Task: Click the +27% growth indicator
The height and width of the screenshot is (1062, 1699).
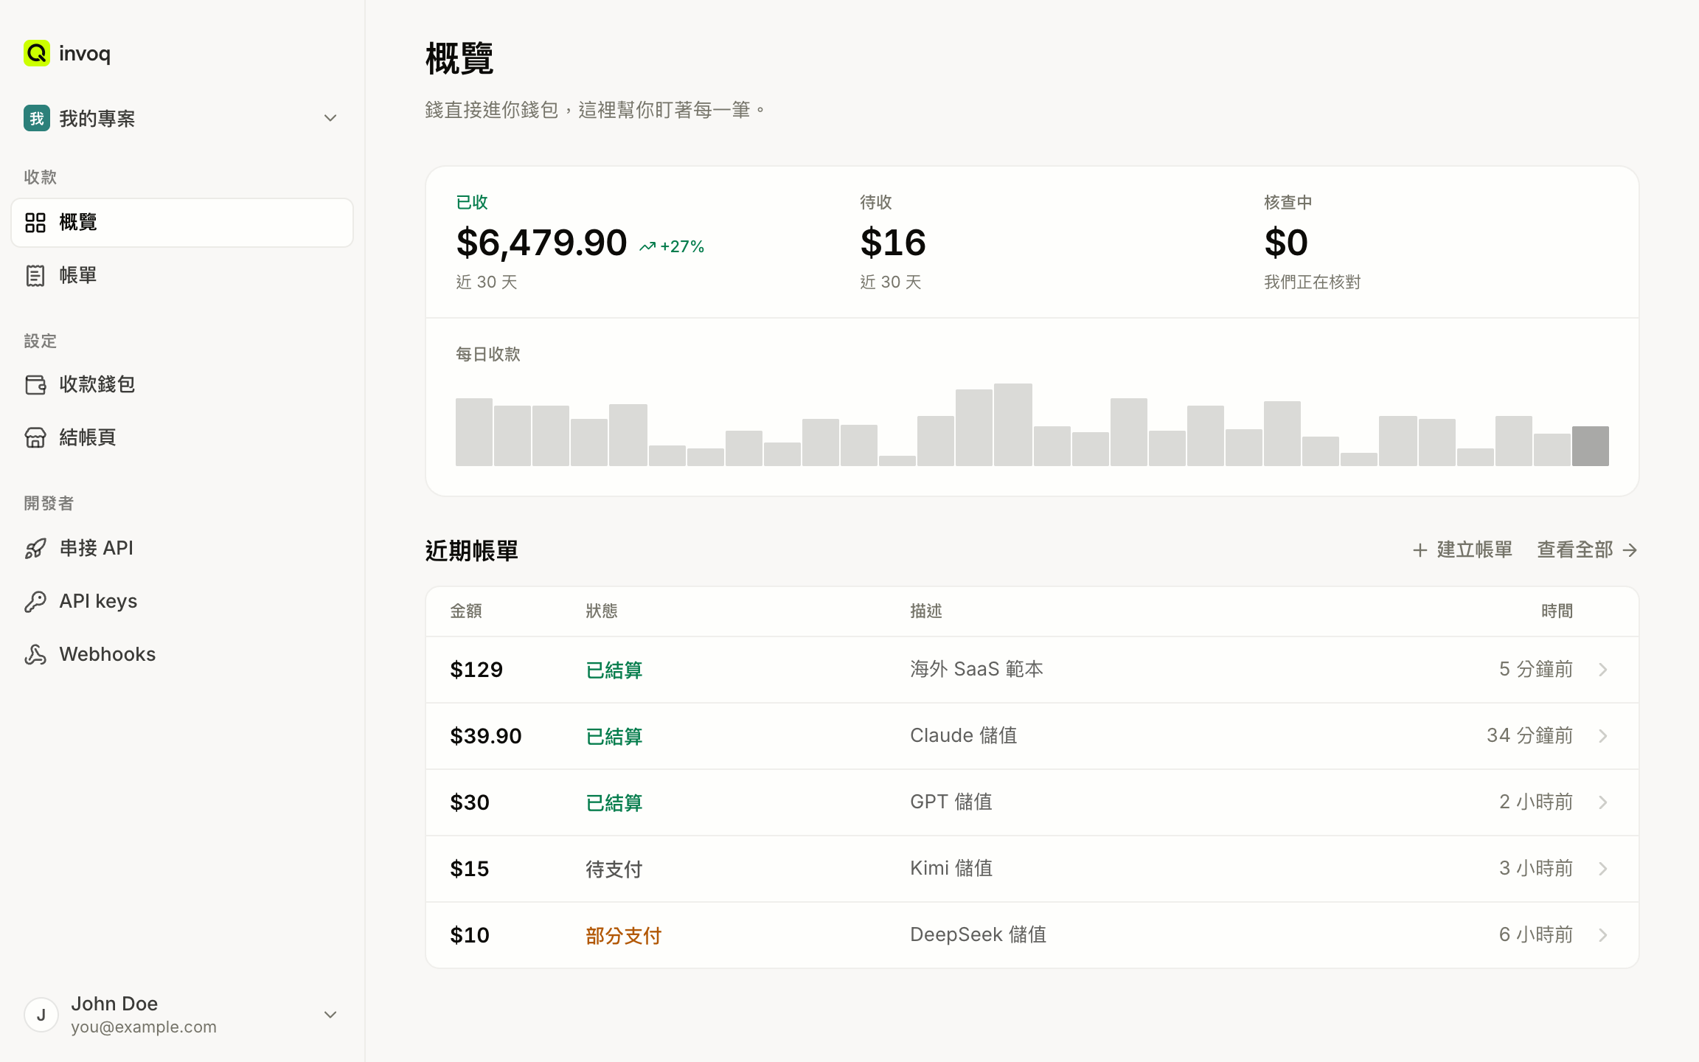Action: tap(672, 246)
